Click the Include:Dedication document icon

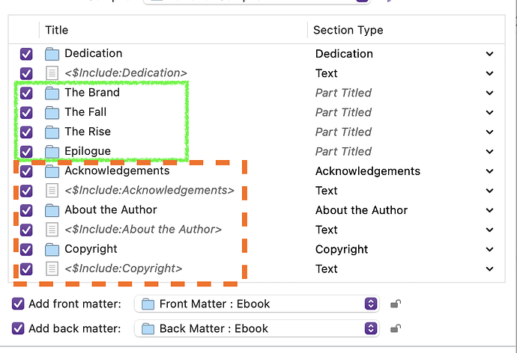pyautogui.click(x=52, y=73)
